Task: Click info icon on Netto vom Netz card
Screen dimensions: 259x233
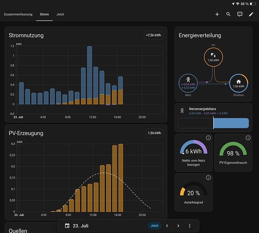Action: tap(208, 138)
